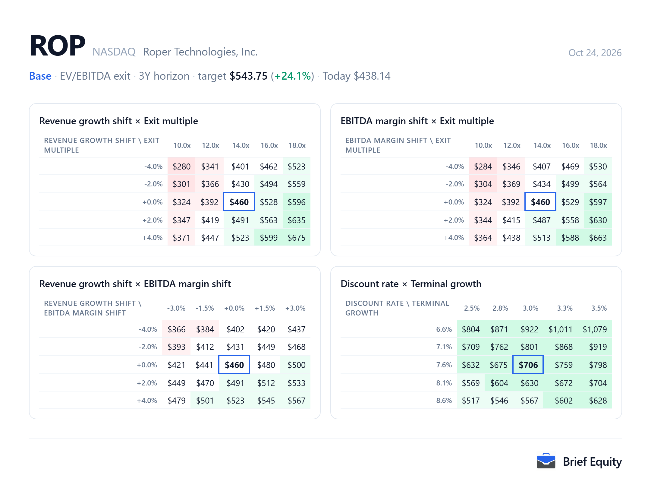651x485 pixels.
Task: Click the 'Discount rate × Terminal growth' title
Action: pyautogui.click(x=411, y=284)
